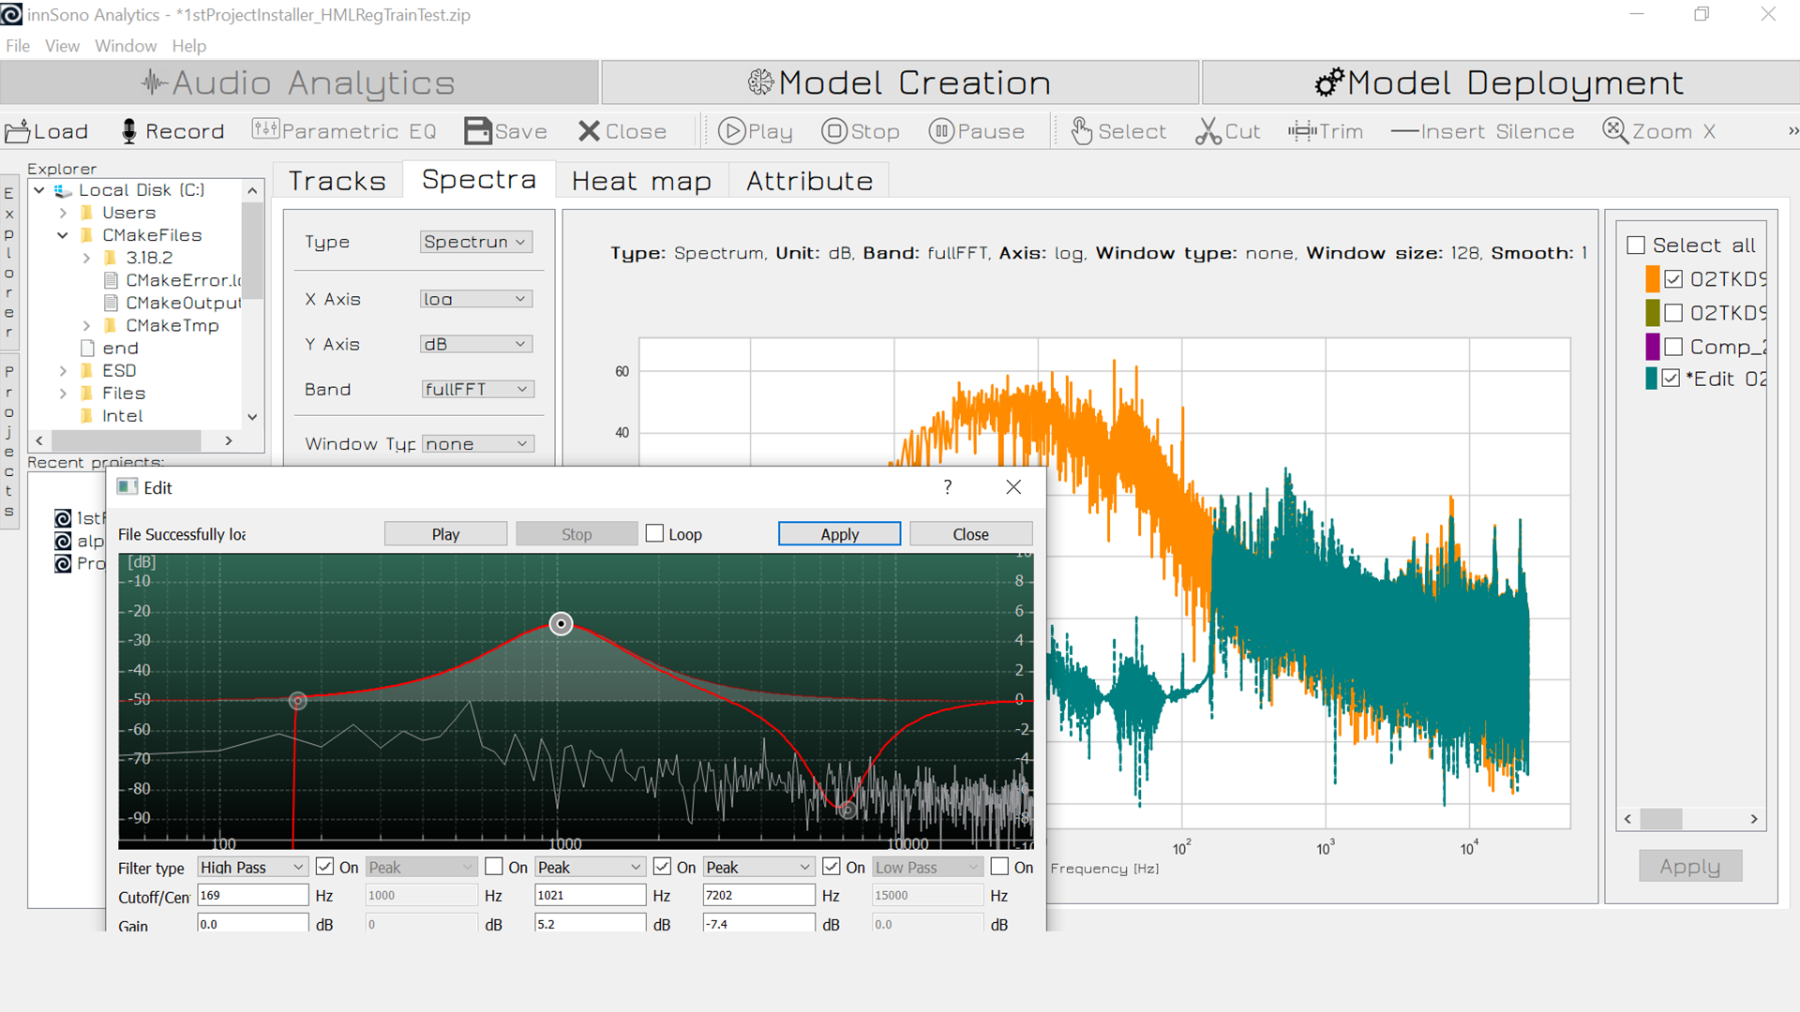Open the X Axis dropdown
1800x1012 pixels.
pyautogui.click(x=476, y=299)
